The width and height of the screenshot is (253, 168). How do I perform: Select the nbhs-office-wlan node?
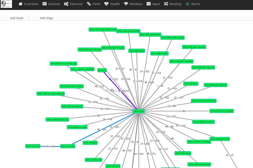click(x=159, y=53)
